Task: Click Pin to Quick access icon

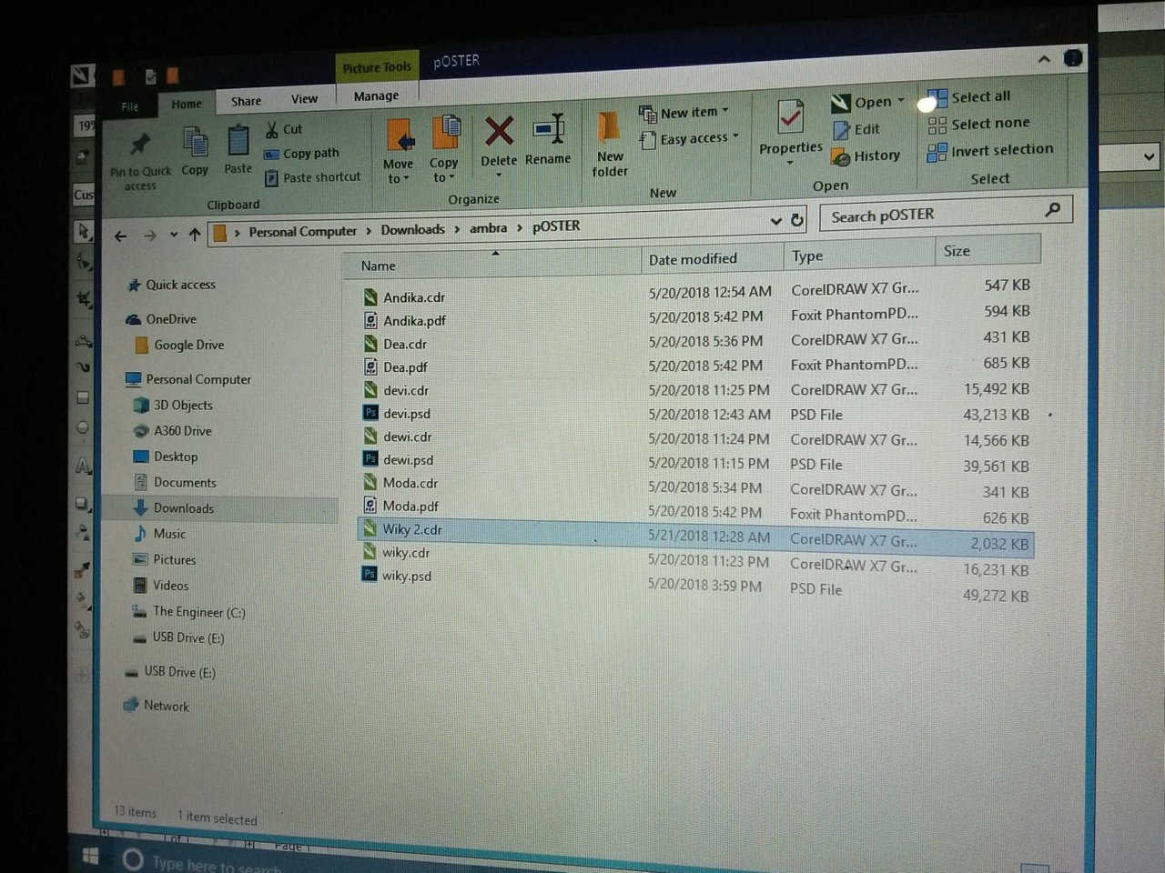Action: [140, 145]
